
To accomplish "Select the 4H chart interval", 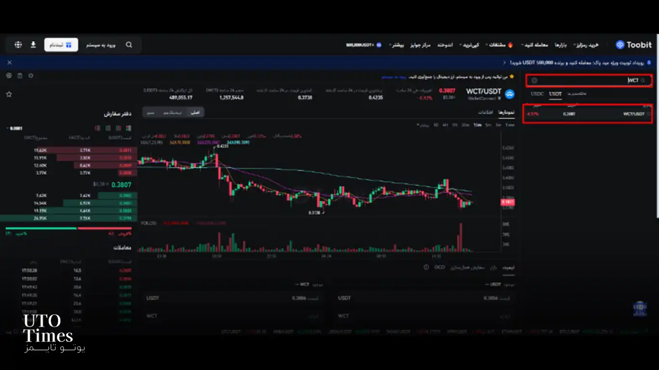I will point(445,125).
